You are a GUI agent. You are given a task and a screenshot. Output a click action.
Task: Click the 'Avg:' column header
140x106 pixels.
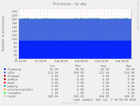coord(104,66)
